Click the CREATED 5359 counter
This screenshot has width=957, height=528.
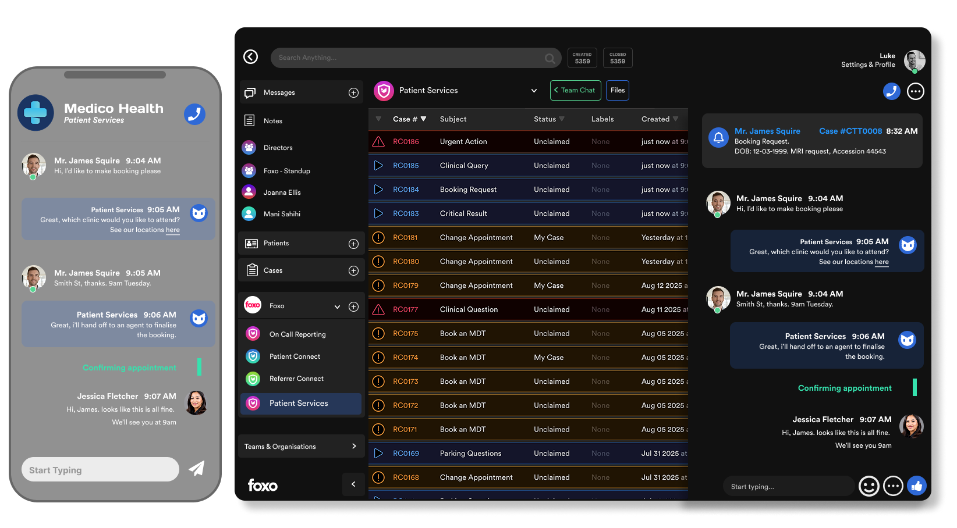coord(582,58)
